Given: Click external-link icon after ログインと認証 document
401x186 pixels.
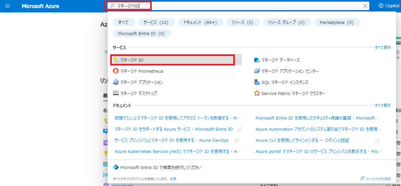Looking at the screenshot, I should point(378,141).
